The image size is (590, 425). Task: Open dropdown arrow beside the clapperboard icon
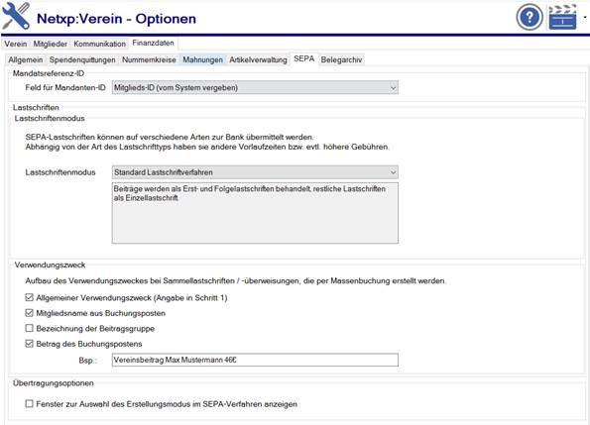pos(585,17)
